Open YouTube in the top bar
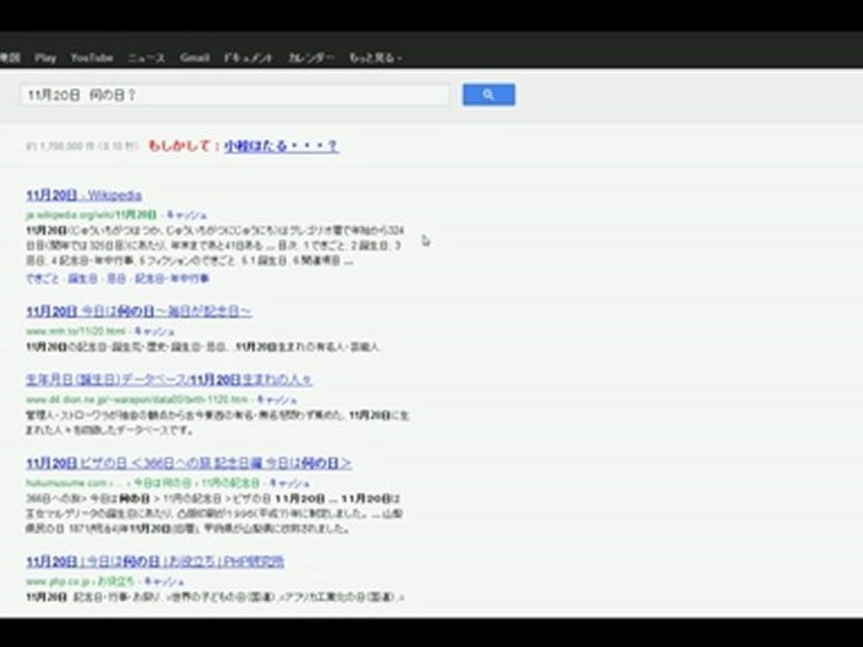Image resolution: width=863 pixels, height=647 pixels. (92, 58)
